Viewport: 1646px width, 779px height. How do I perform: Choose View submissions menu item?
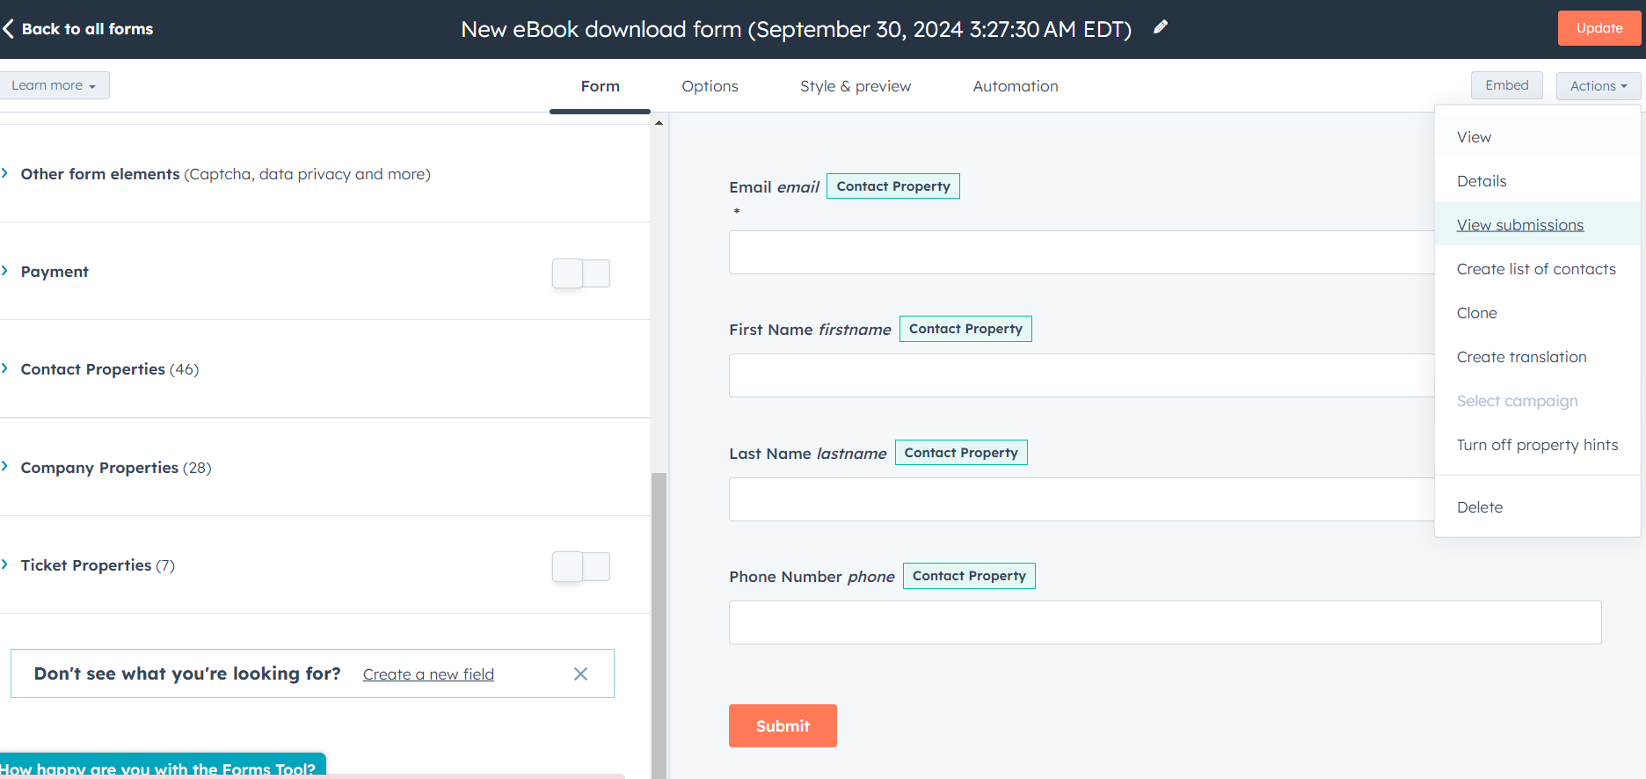[x=1537, y=225]
